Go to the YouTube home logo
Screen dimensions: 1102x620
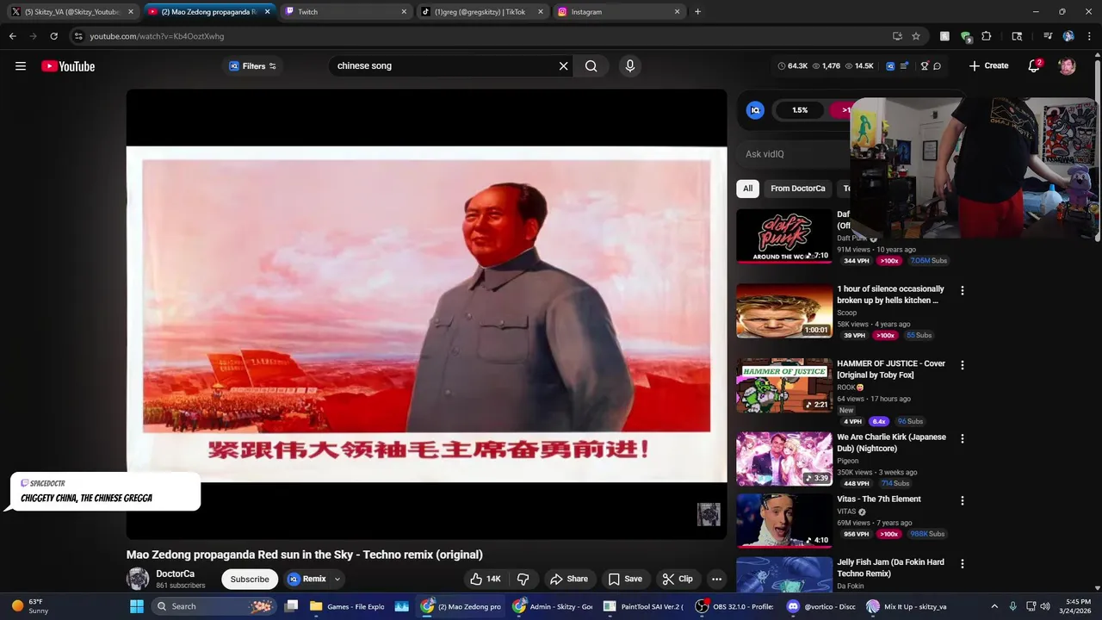pyautogui.click(x=68, y=66)
